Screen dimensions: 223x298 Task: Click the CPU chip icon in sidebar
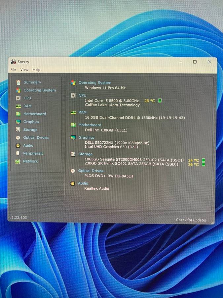point(18,98)
